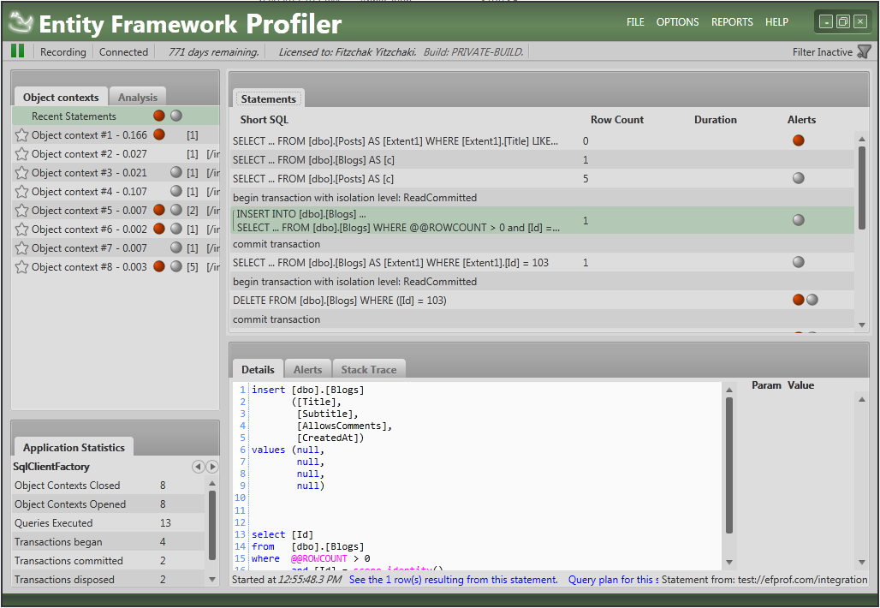Screen dimensions: 880x608
Task: Click parameters pane scrollbar up arrow
Action: pos(862,399)
